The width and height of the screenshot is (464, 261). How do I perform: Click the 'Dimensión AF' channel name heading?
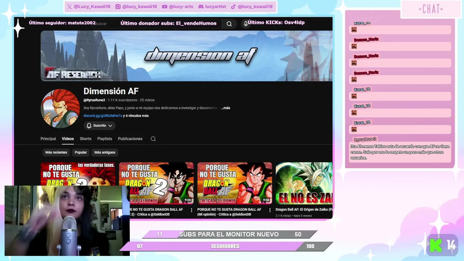[111, 91]
